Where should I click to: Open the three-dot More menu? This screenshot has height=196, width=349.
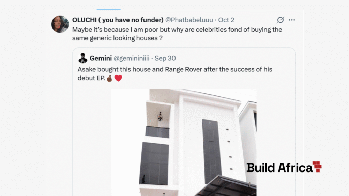[x=292, y=20]
